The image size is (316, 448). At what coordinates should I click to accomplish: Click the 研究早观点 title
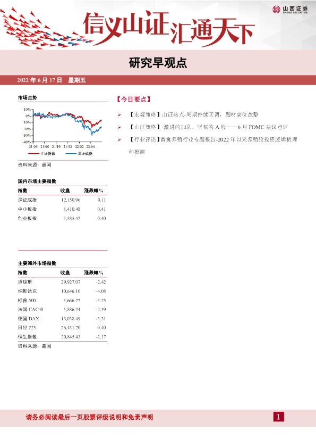[158, 63]
